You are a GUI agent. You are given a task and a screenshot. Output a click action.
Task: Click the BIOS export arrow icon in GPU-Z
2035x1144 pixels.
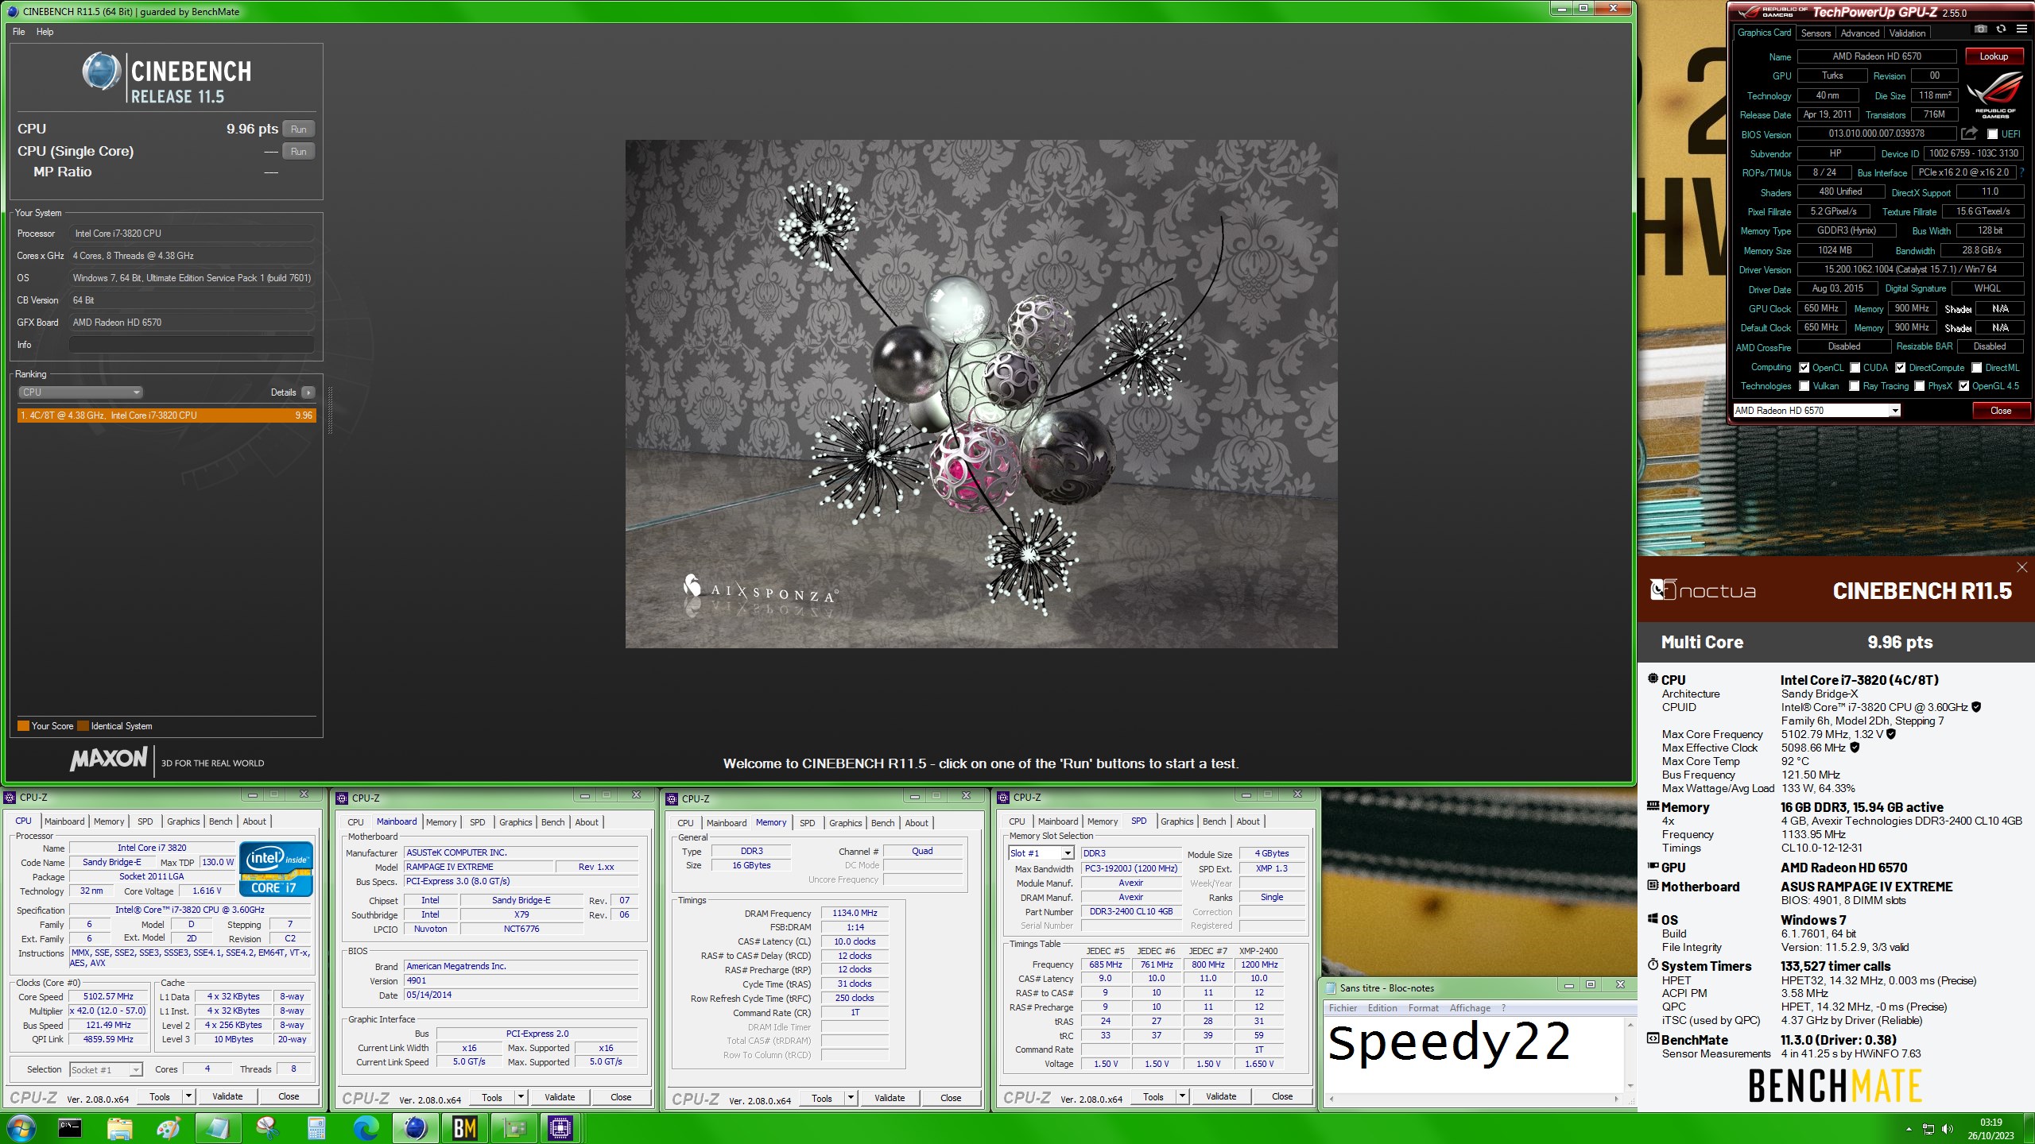(x=1969, y=133)
